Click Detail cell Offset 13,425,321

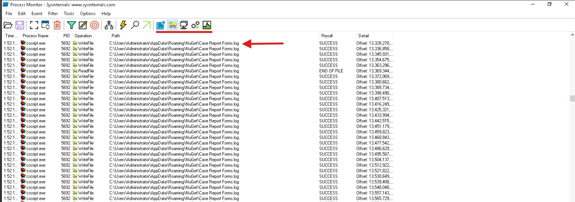pos(375,110)
